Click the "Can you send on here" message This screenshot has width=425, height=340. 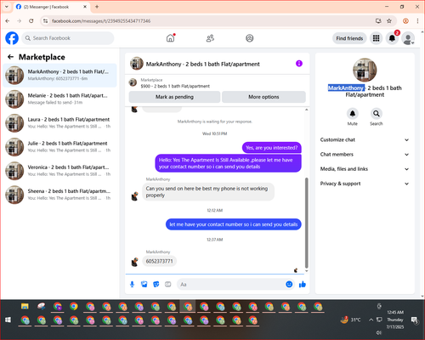208,192
